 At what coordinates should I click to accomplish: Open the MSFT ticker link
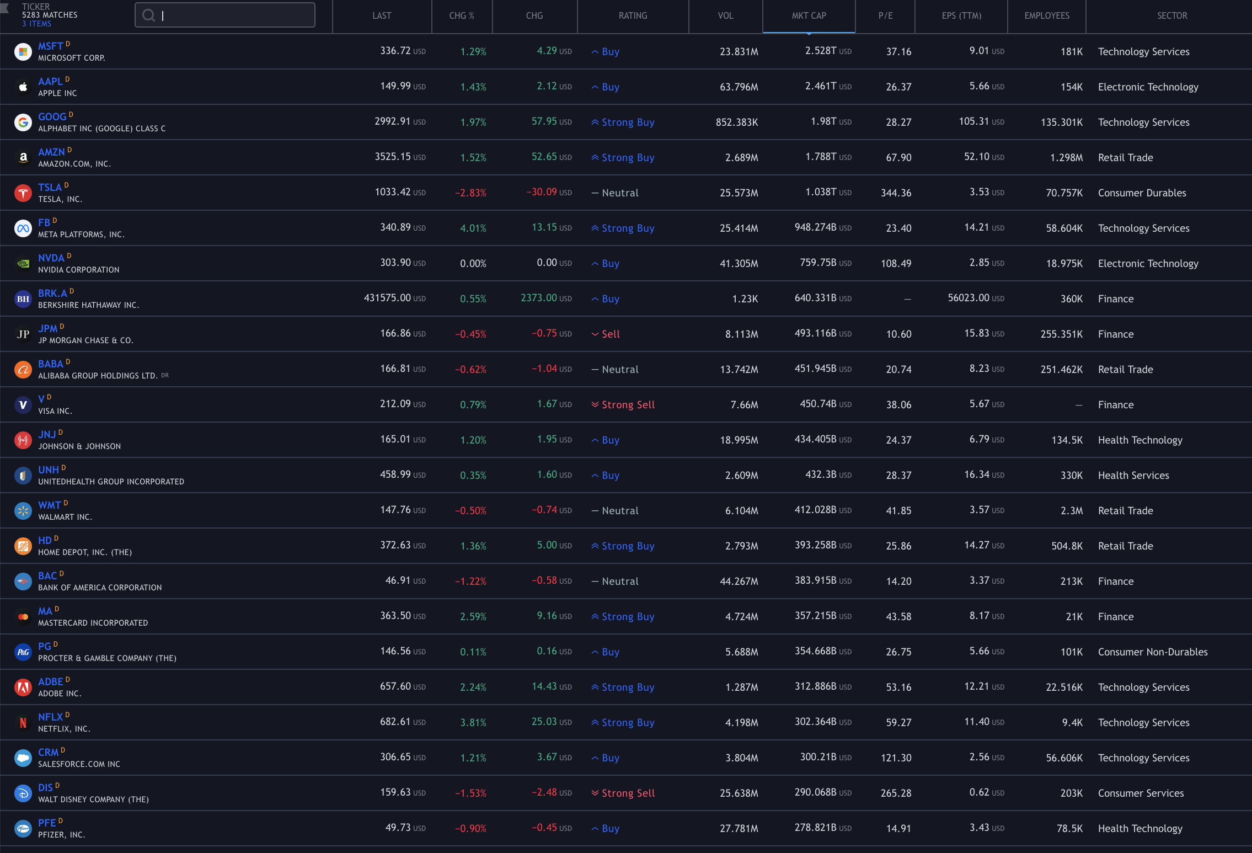pos(50,46)
